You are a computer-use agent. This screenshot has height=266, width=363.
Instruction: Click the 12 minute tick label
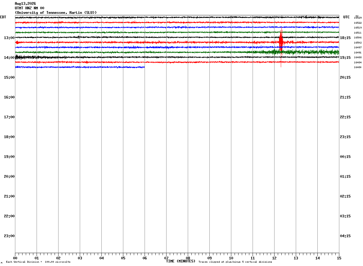click(274, 258)
